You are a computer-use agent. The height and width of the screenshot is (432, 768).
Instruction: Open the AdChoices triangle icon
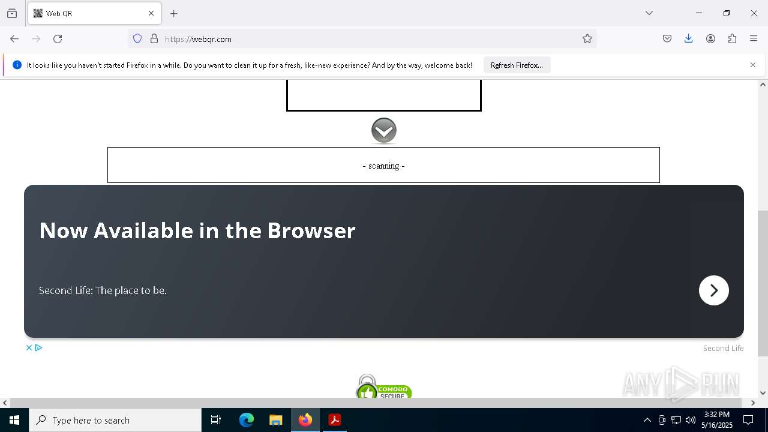coord(38,348)
